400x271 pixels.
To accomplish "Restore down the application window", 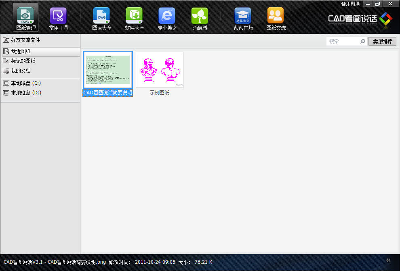I will (x=378, y=4).
